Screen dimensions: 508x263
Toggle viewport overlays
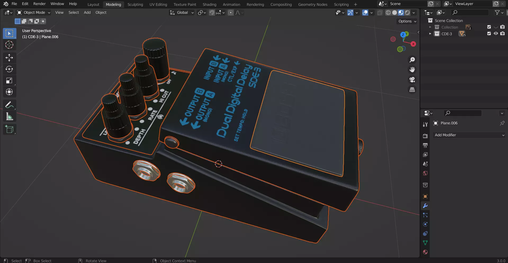(365, 12)
